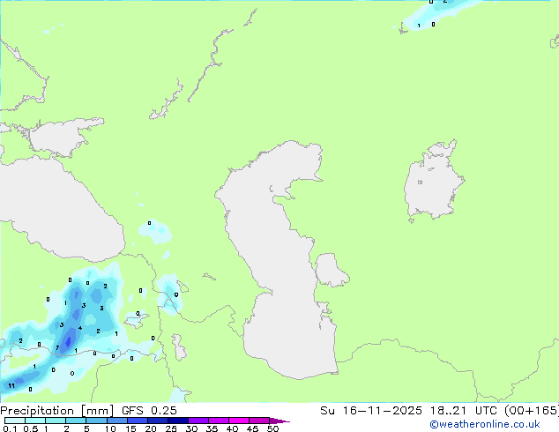
Task: Select the legend swatch for 0.5–1 mm
Action: [35, 421]
